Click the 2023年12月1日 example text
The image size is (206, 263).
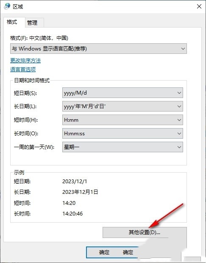[80, 192]
